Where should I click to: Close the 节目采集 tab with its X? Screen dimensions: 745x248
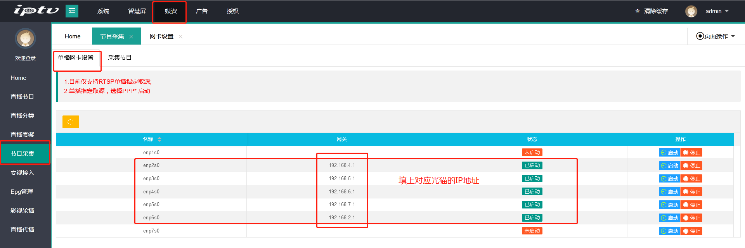click(131, 36)
